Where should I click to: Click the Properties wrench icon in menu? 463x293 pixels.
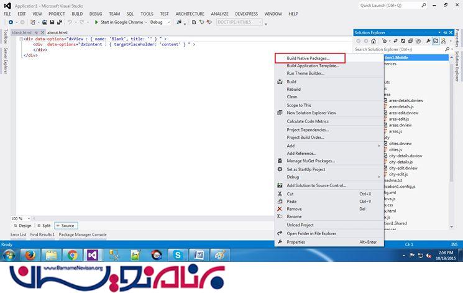tap(280, 241)
